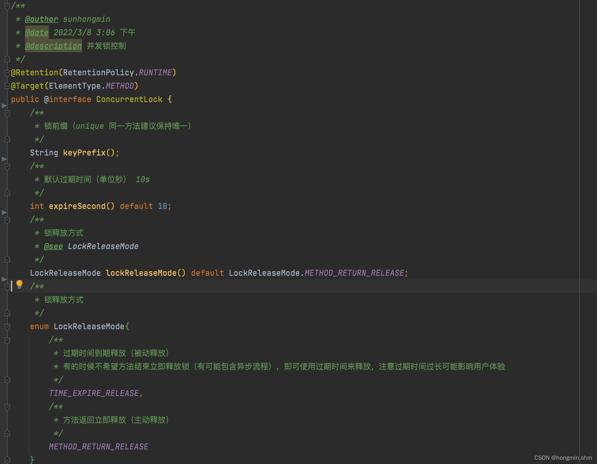Click the ConcurrentLock annotation name

coord(129,99)
